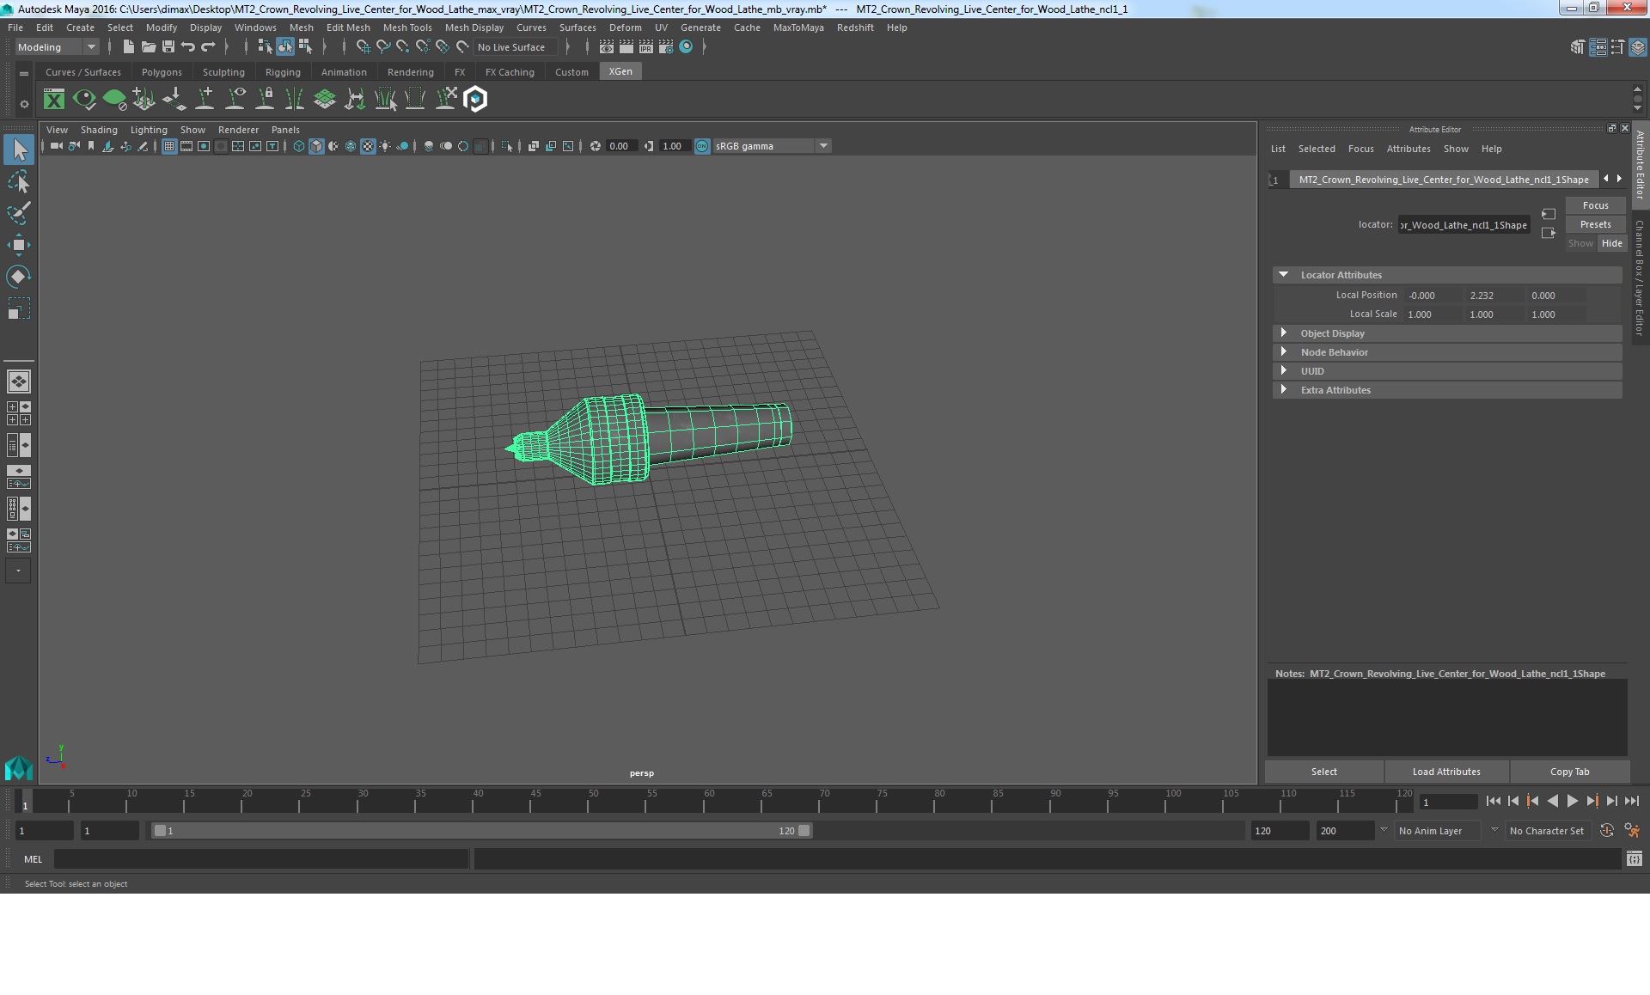
Task: Click the XGen guide lock icon
Action: point(266,100)
